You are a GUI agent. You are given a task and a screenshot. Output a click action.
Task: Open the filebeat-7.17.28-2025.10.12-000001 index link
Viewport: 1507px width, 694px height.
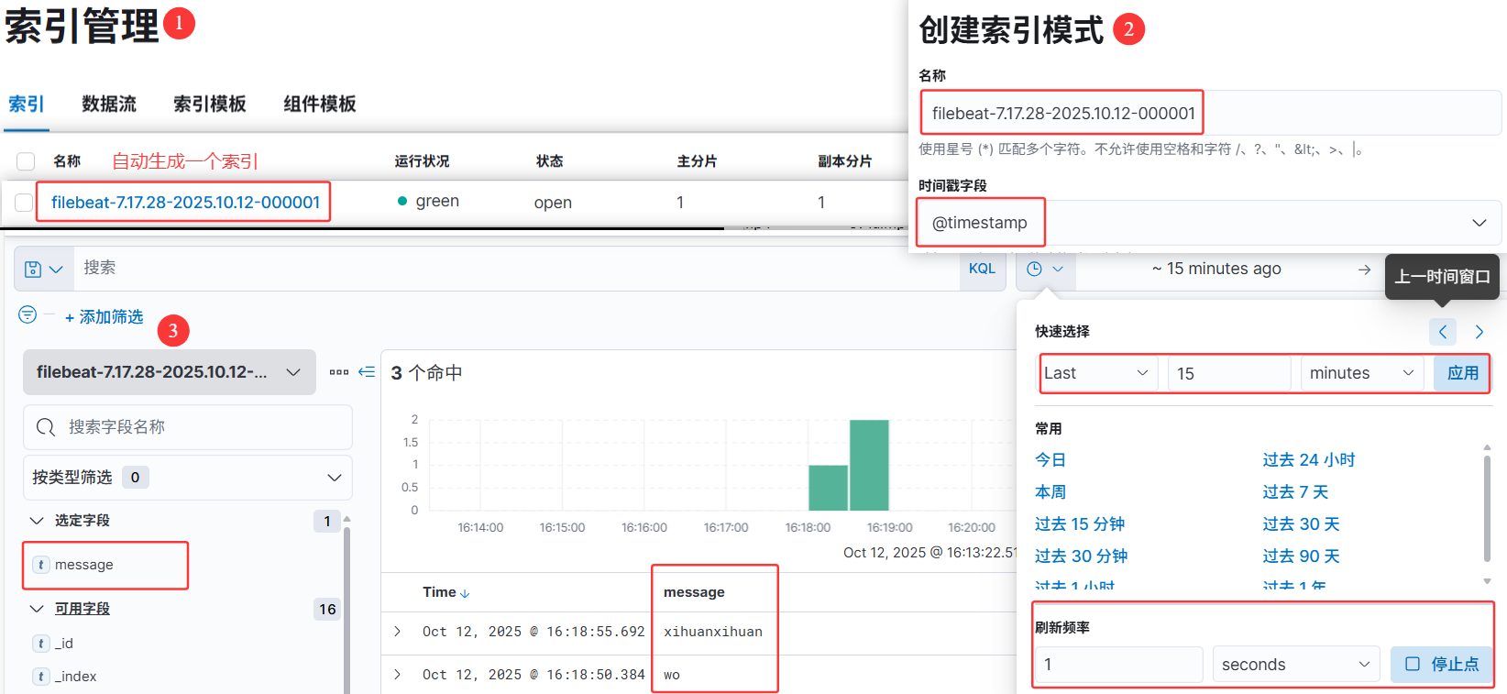(185, 203)
